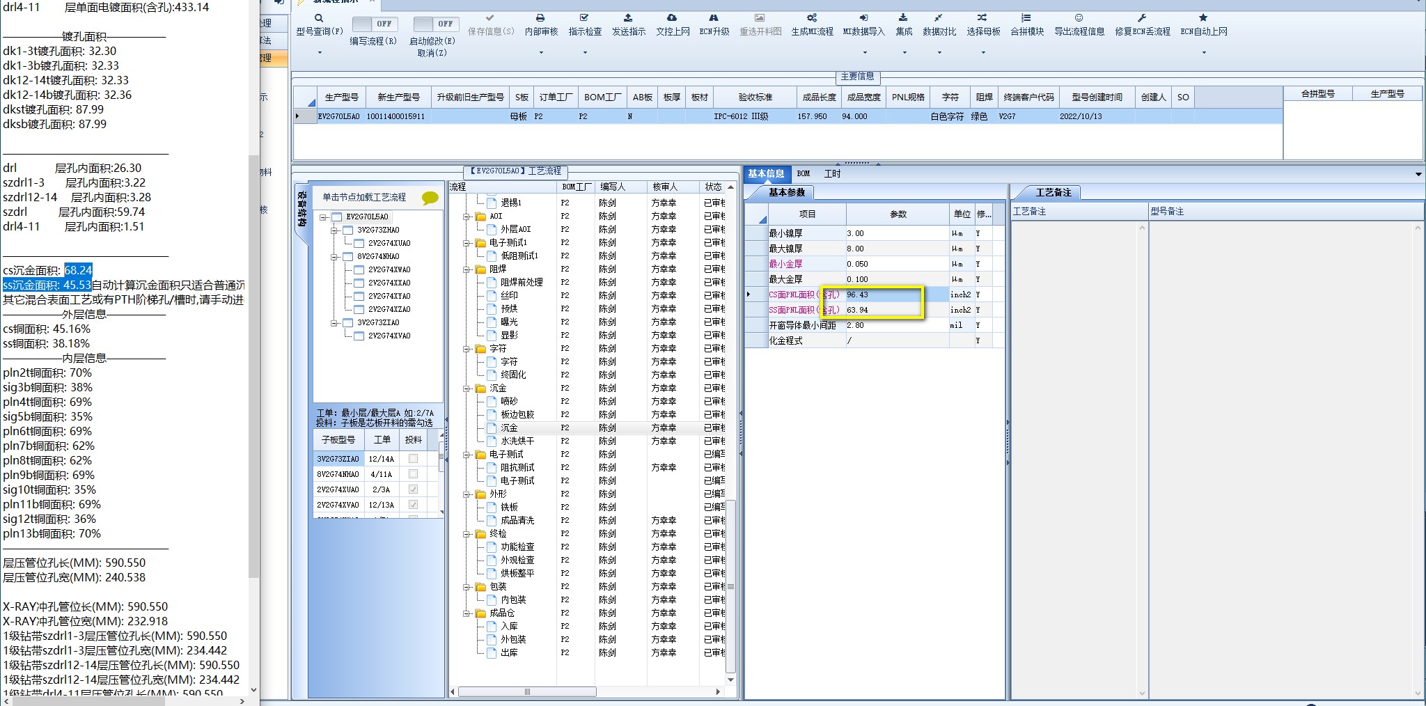The height and width of the screenshot is (706, 1426).
Task: Click the EV2G70L5A0 root node icon
Action: [x=337, y=217]
